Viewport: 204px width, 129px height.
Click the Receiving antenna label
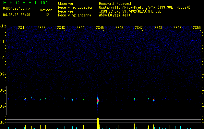click(75, 15)
